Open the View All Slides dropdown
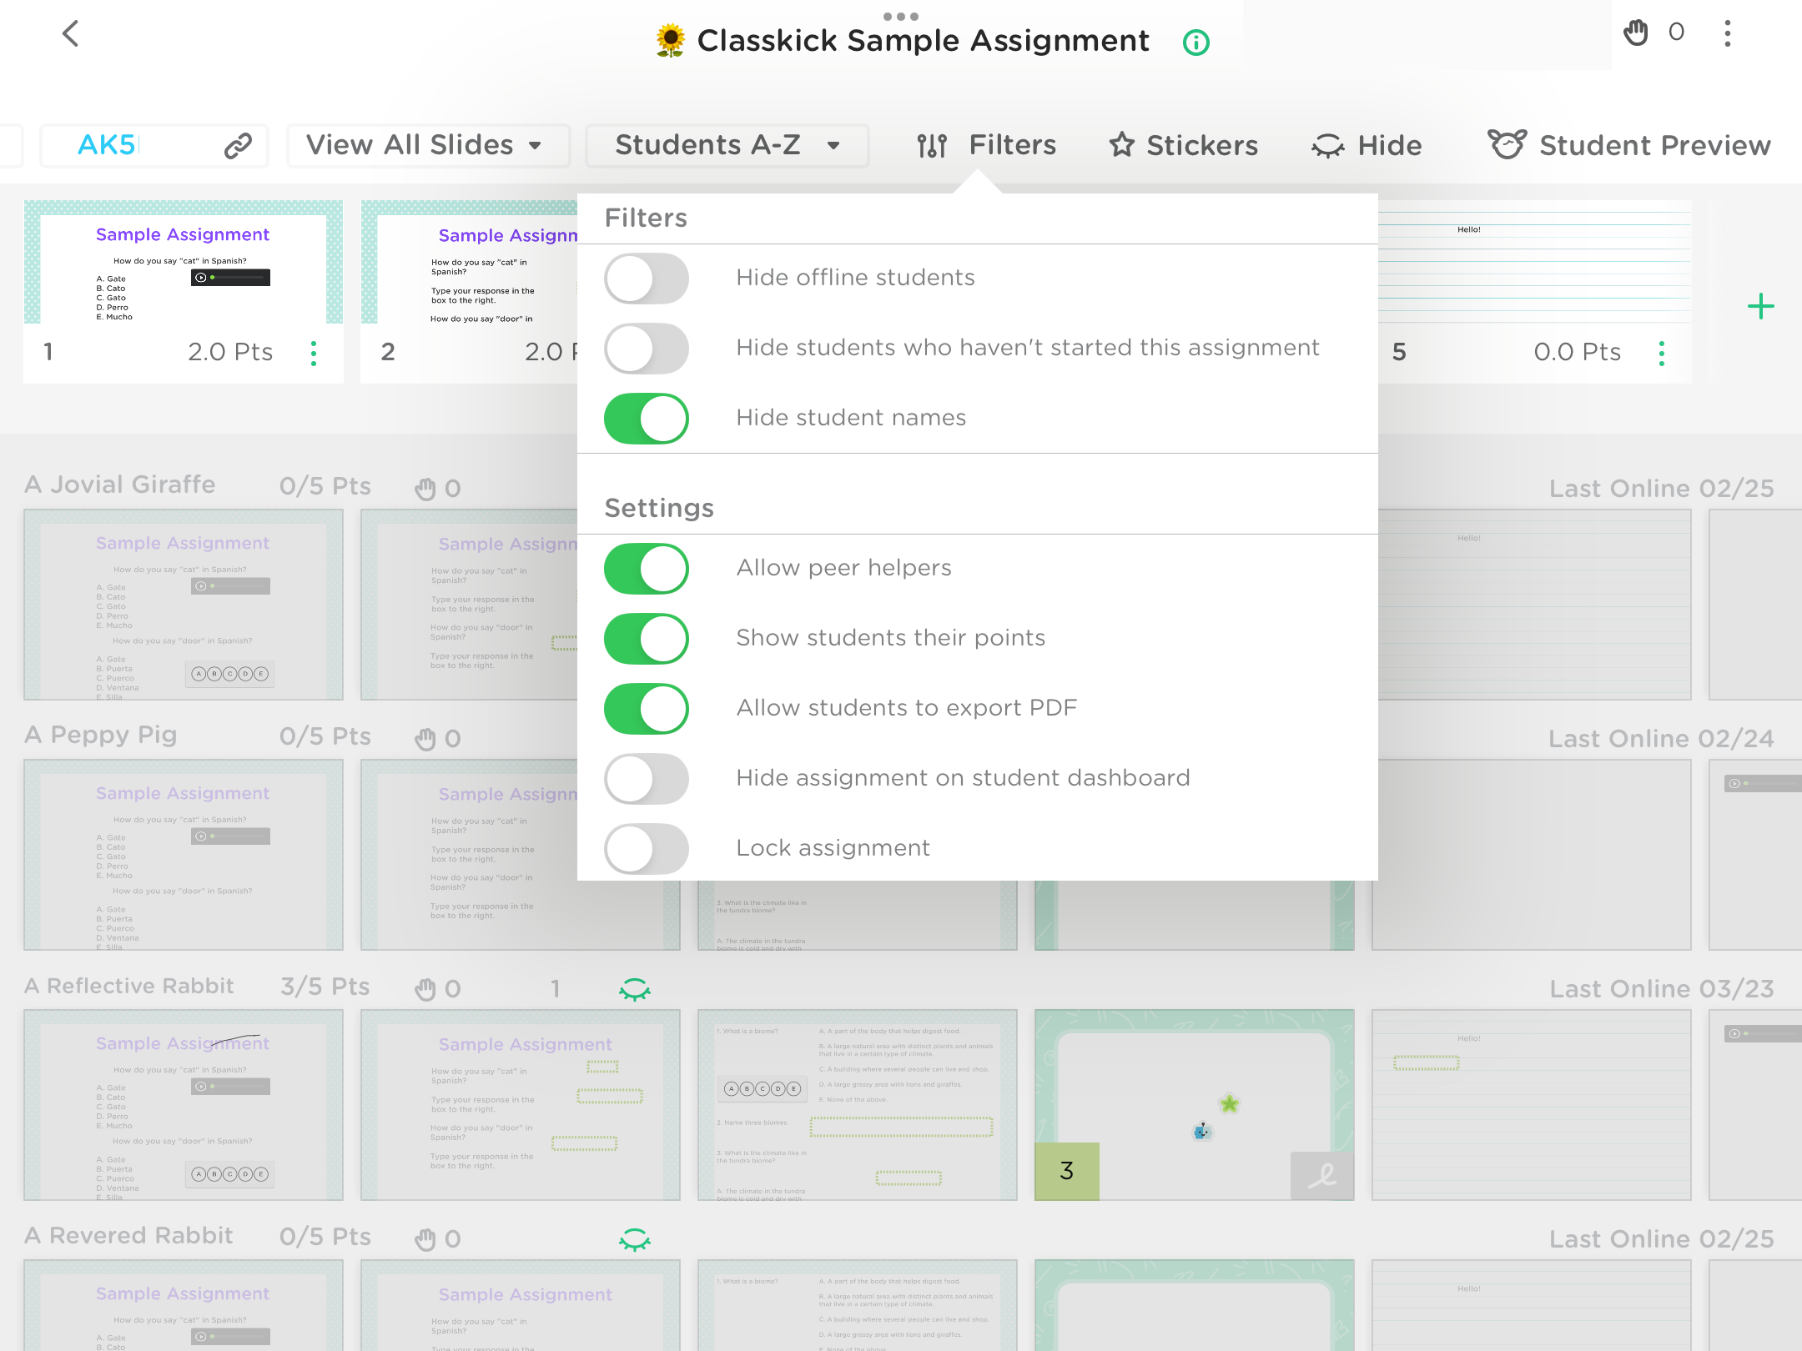This screenshot has height=1351, width=1802. pos(429,146)
